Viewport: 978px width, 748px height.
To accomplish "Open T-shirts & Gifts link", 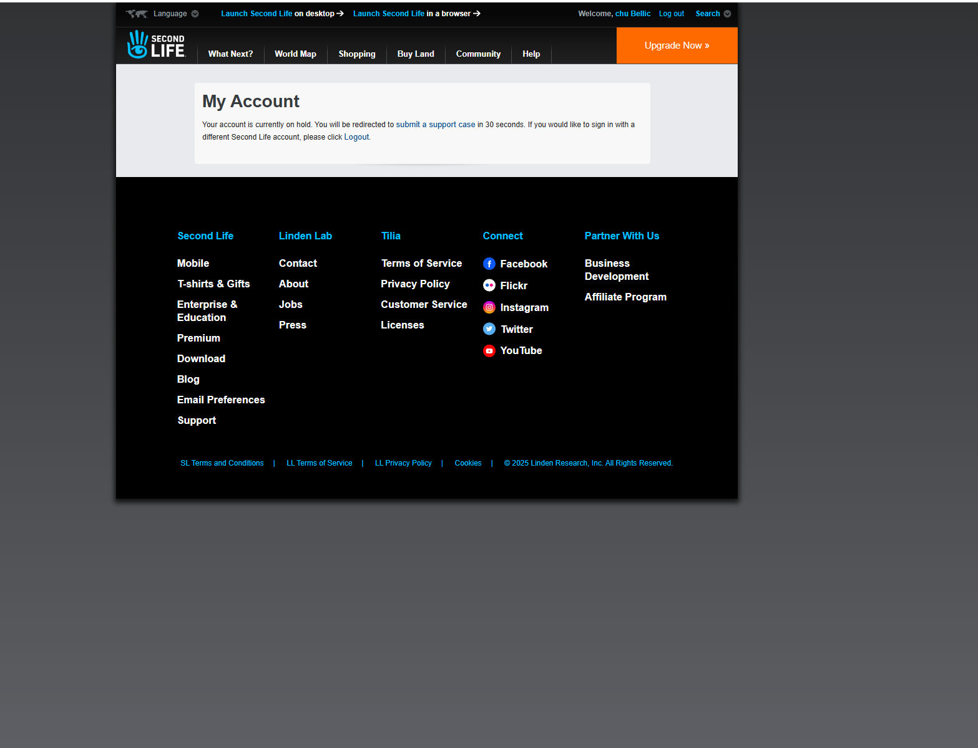I will [213, 284].
